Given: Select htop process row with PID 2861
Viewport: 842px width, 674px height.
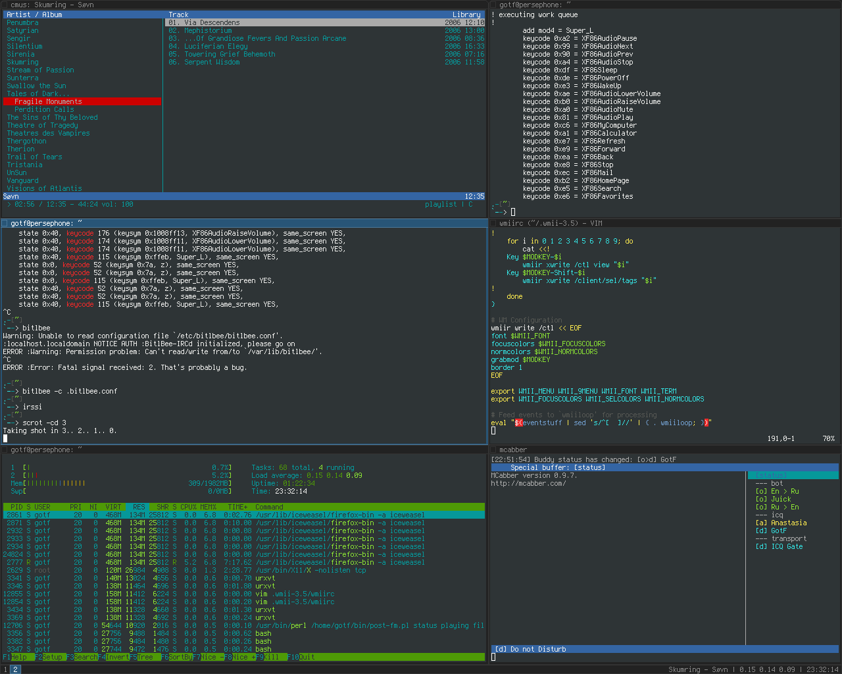Looking at the screenshot, I should tap(243, 515).
